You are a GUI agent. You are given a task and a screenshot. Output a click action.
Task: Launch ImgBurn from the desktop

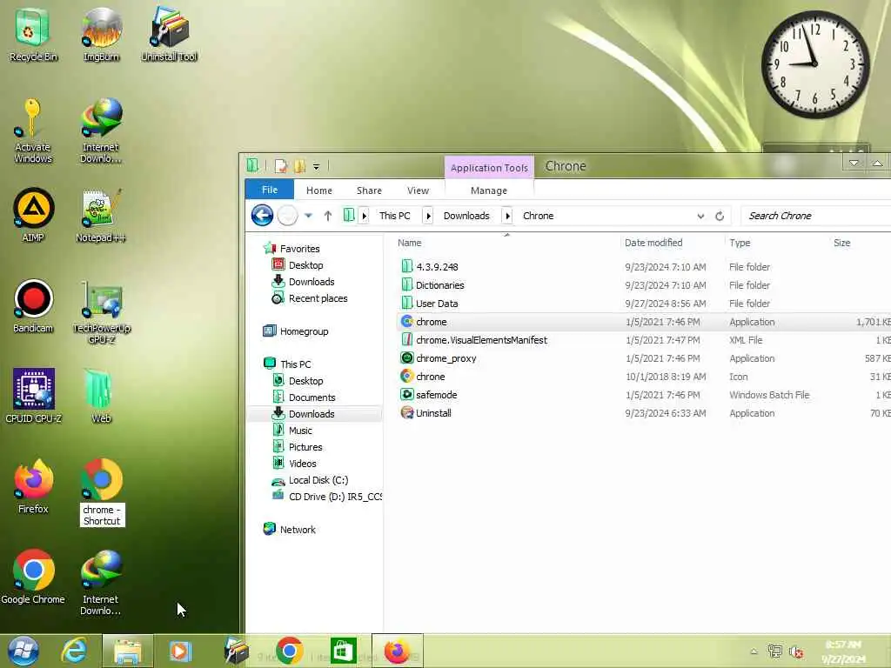(x=101, y=34)
